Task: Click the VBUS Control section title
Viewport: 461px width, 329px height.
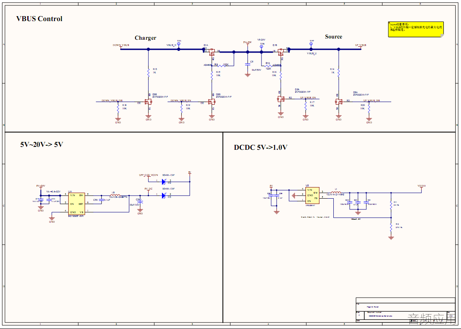Action: coord(39,19)
